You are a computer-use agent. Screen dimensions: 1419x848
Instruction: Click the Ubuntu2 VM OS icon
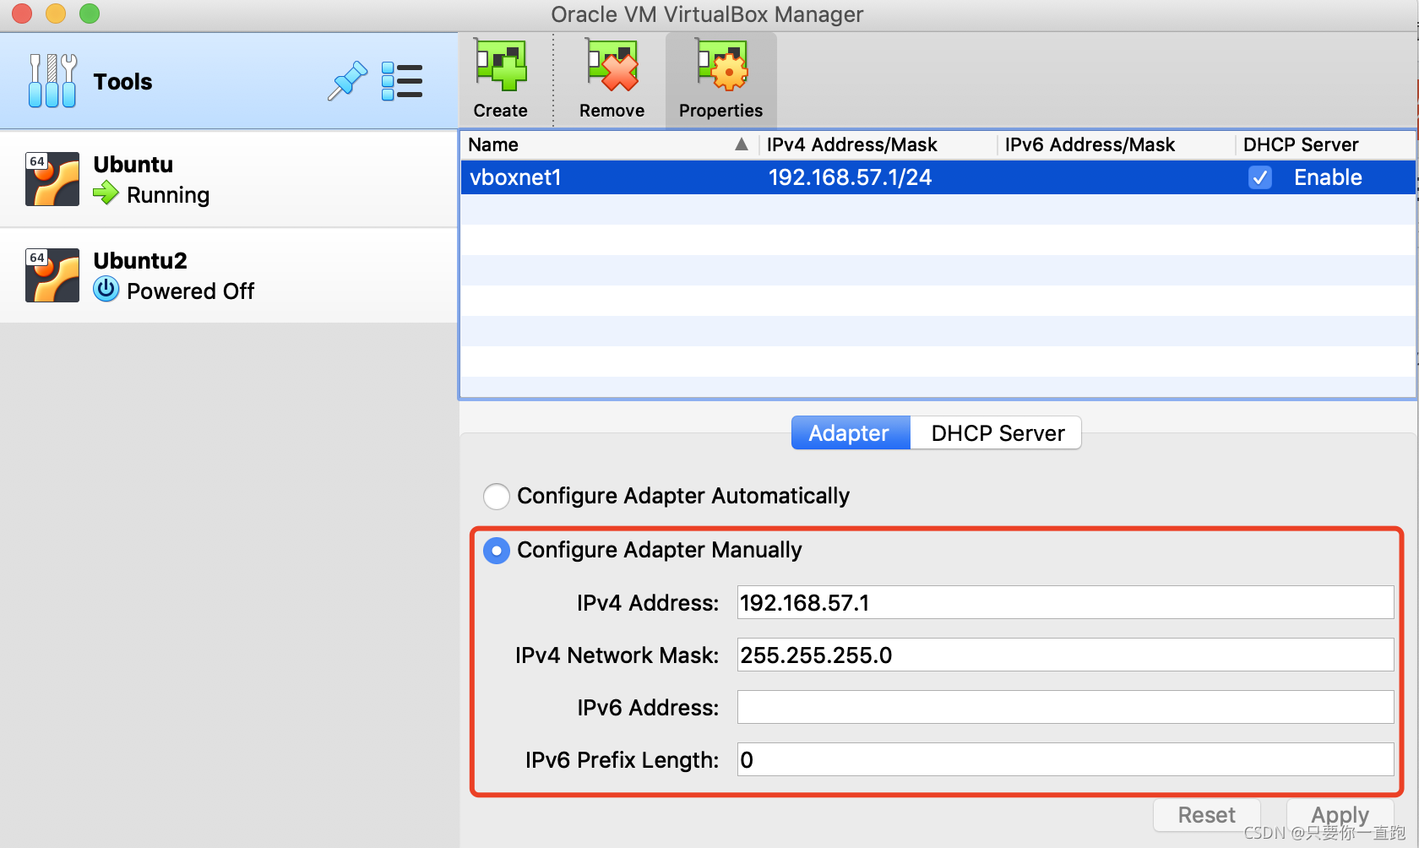(x=52, y=275)
